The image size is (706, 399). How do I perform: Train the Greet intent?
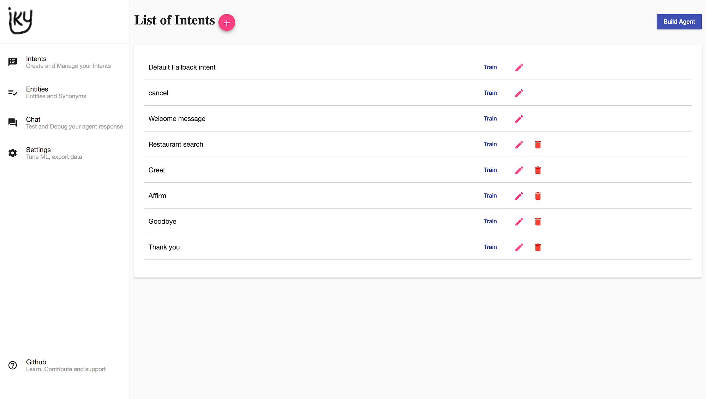(490, 170)
